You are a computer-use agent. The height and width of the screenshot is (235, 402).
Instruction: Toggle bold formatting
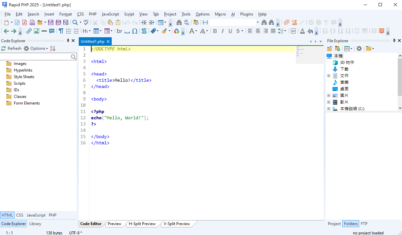(x=215, y=31)
